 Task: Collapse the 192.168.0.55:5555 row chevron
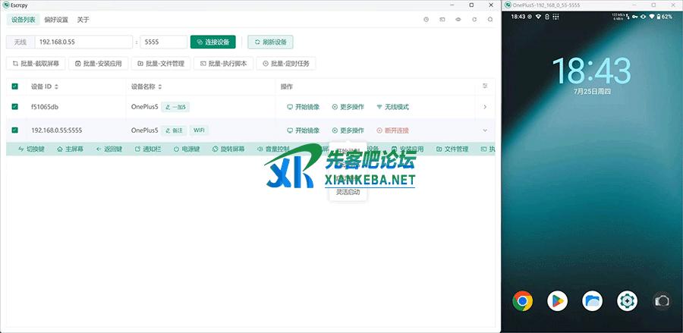click(485, 130)
